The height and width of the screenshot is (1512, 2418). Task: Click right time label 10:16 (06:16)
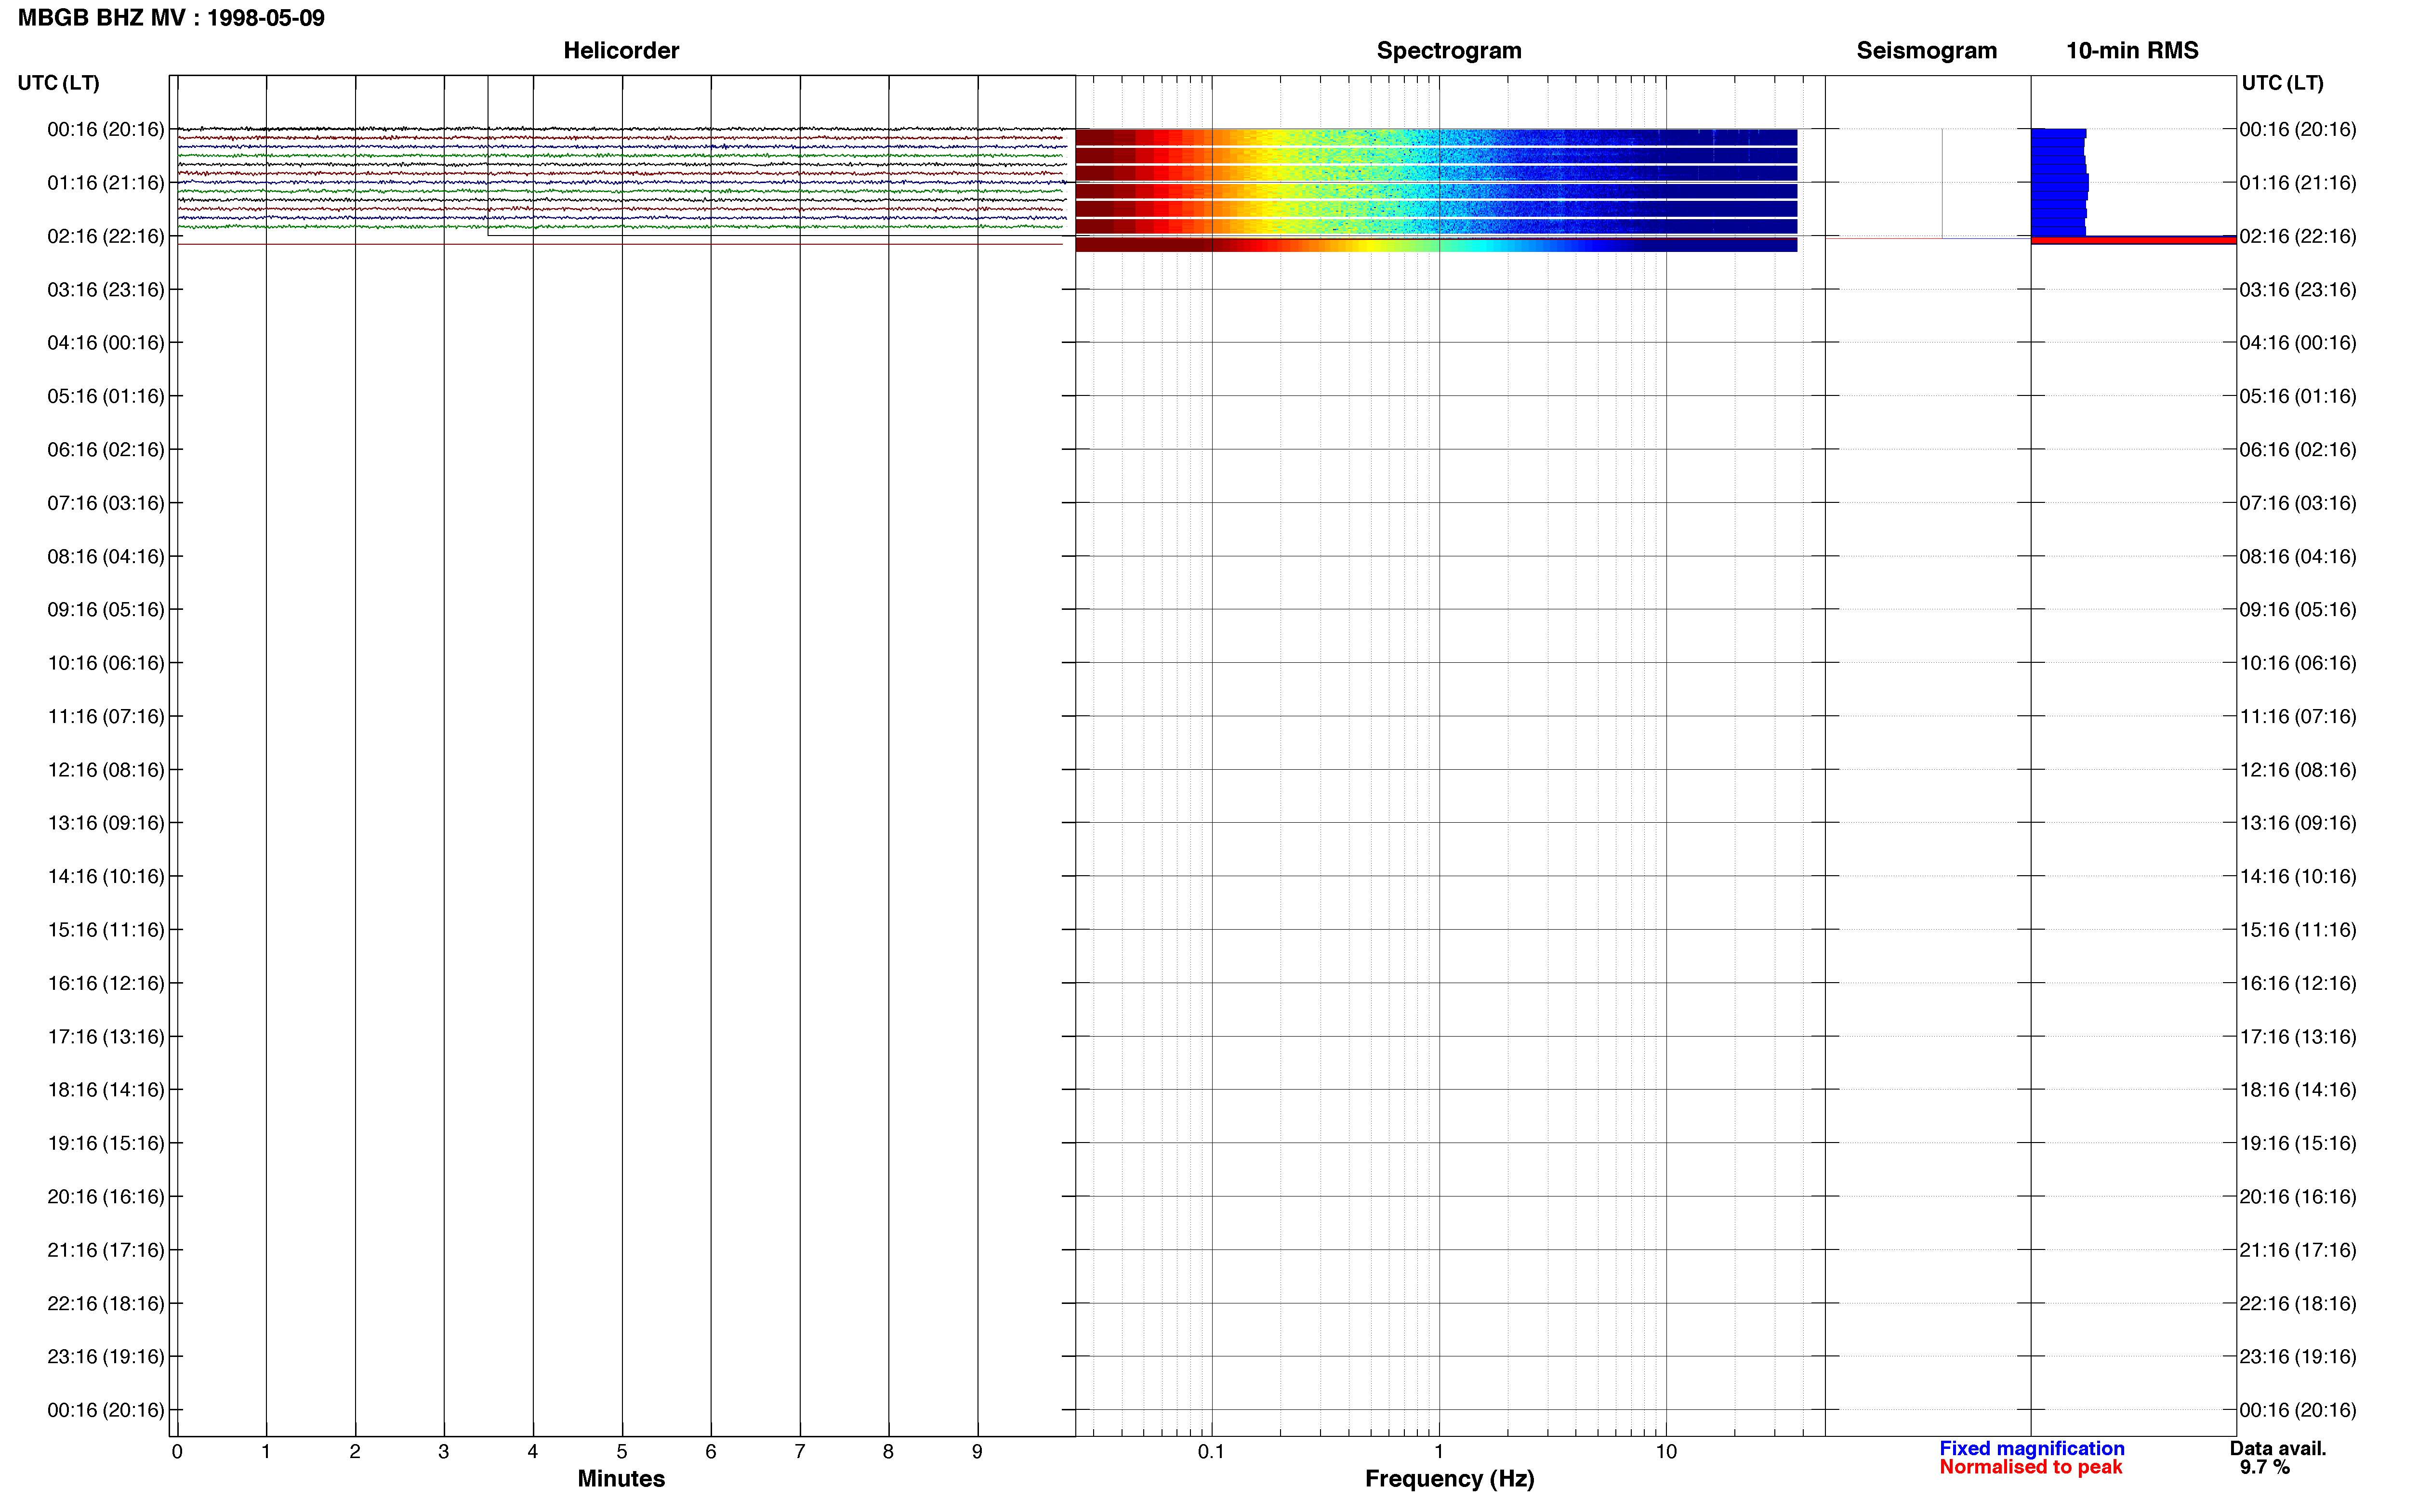[x=2298, y=663]
